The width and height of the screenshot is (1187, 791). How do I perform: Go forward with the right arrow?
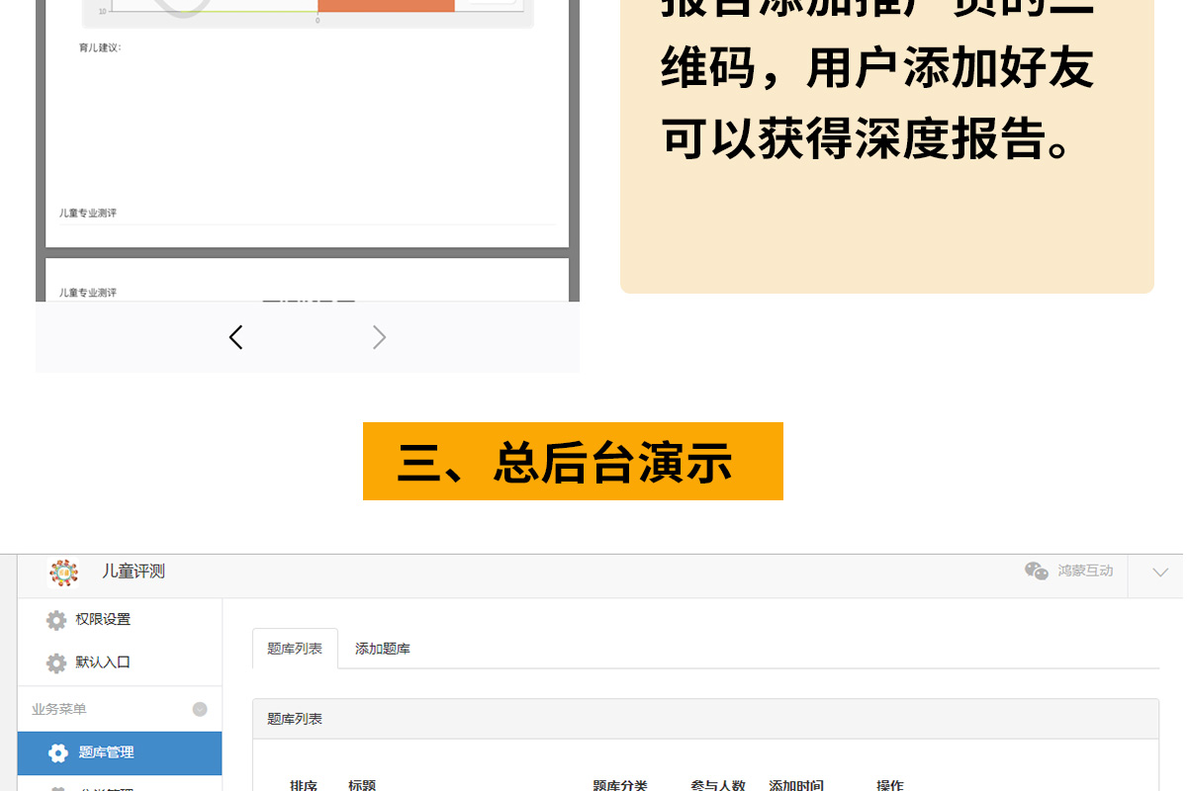pos(379,337)
